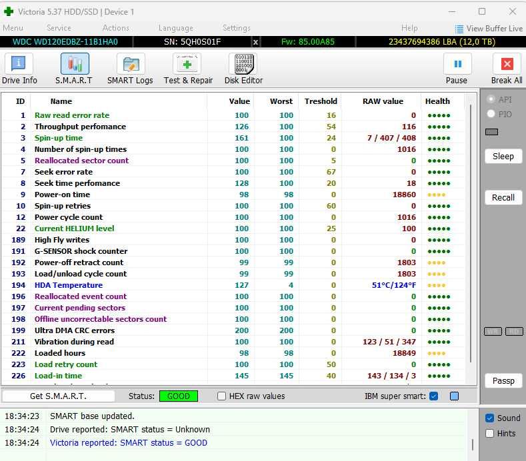The image size is (526, 461).
Task: Open the S.M.A.R.T view
Action: point(74,69)
